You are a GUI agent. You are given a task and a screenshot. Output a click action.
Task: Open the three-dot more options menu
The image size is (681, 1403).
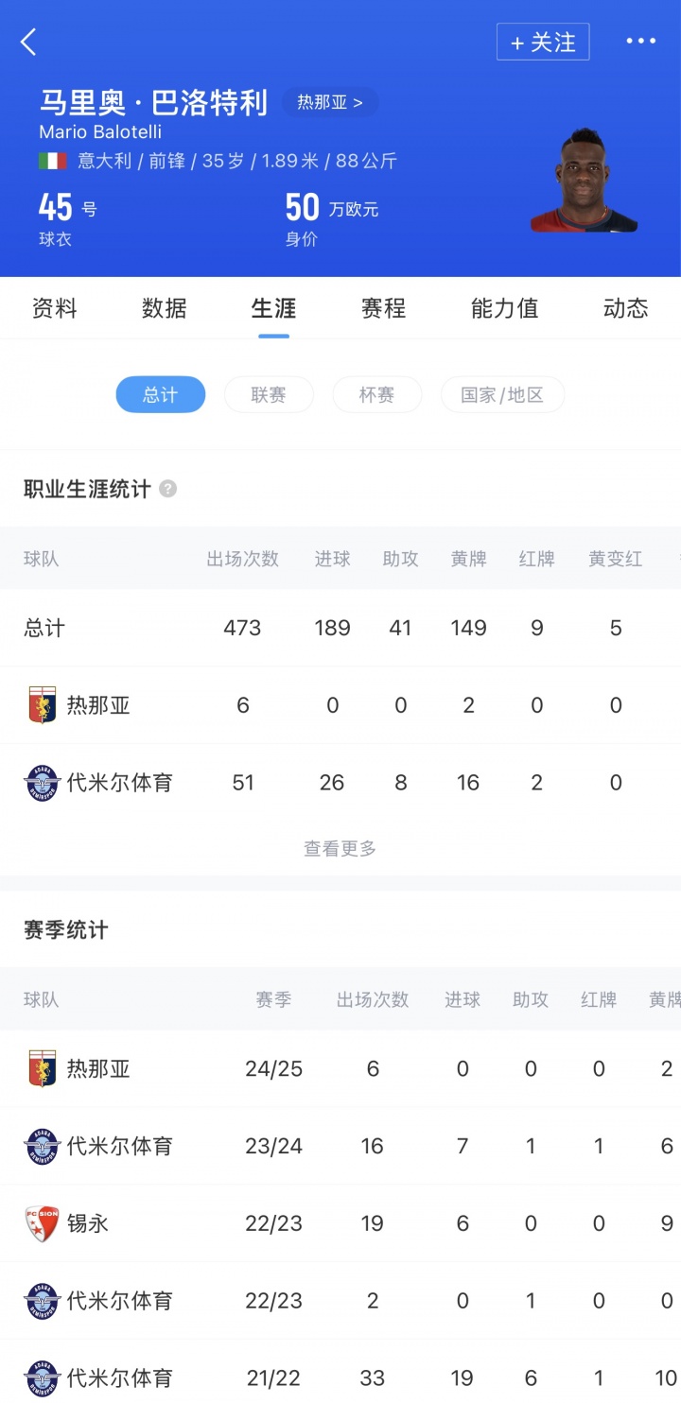pos(640,42)
